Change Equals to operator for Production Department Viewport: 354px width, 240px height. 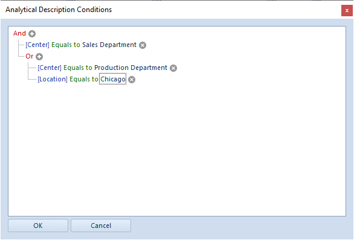click(78, 68)
